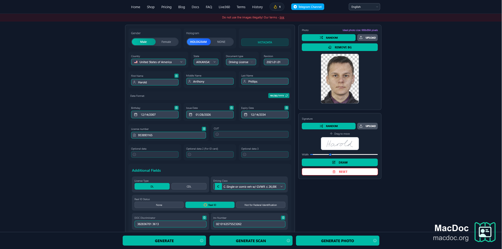Click the random icon beside DOC Discriminator

(x=204, y=218)
